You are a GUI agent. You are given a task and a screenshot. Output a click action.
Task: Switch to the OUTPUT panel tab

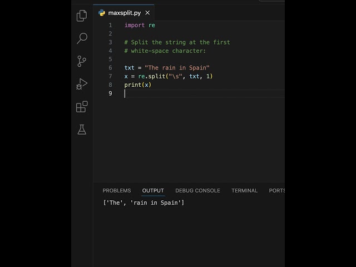pyautogui.click(x=153, y=190)
